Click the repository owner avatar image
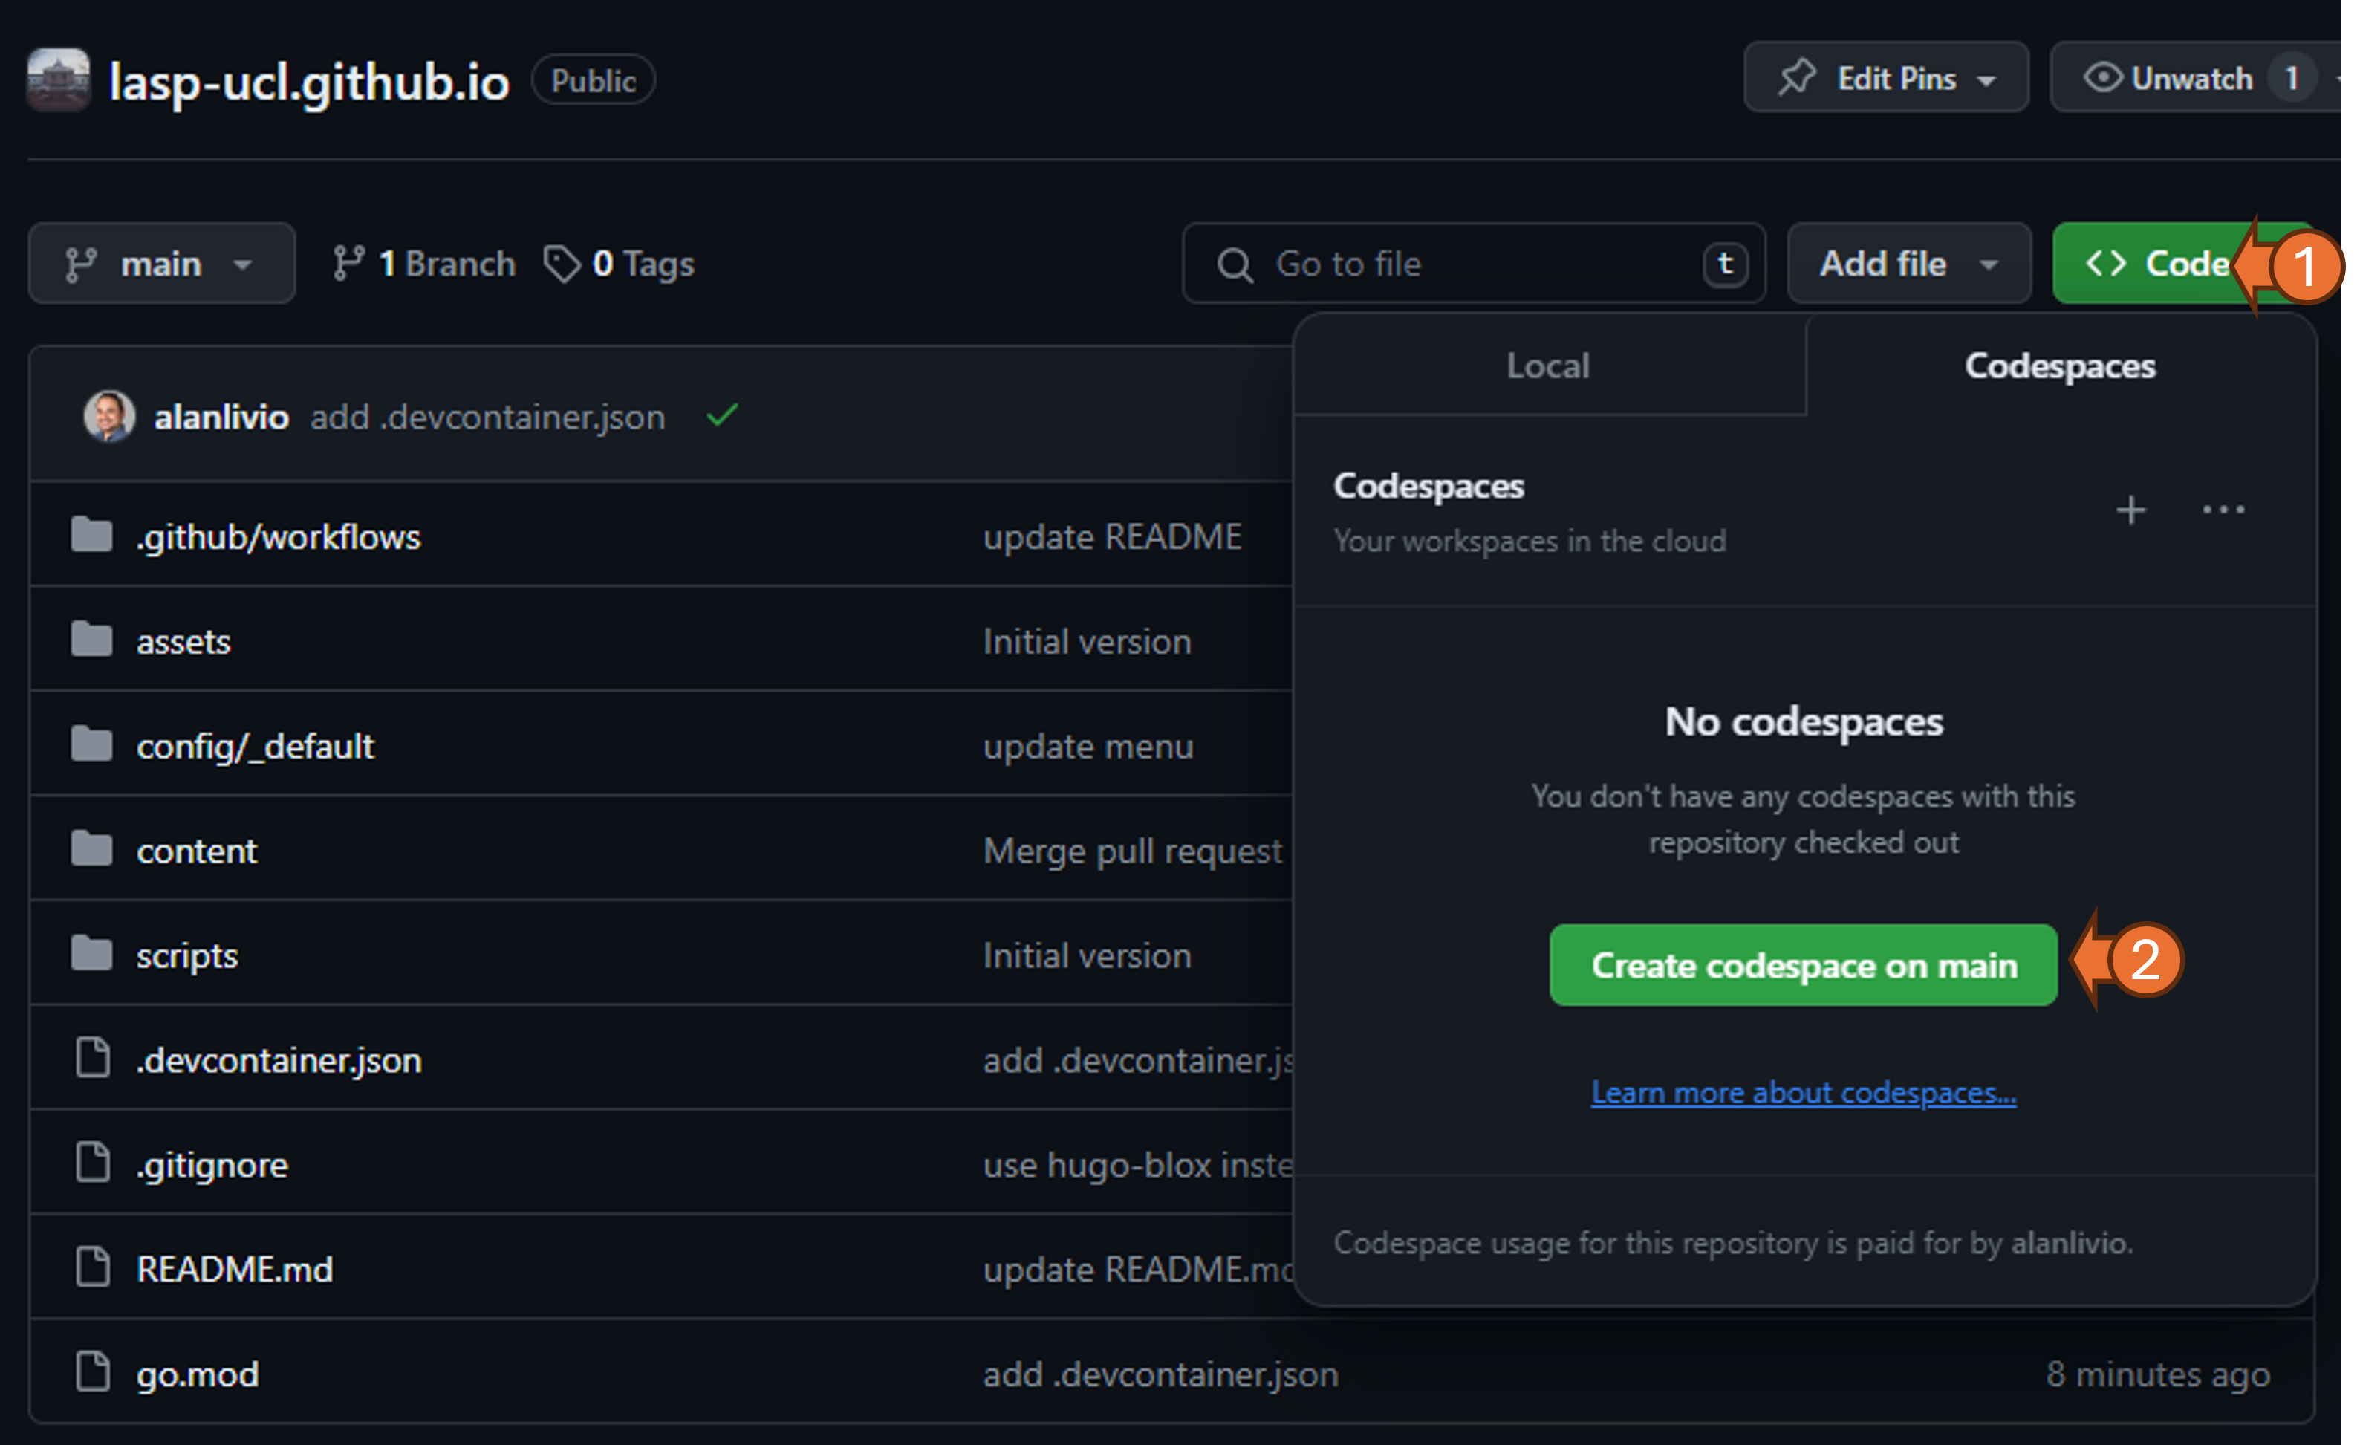Image resolution: width=2360 pixels, height=1445 pixels. tap(59, 80)
